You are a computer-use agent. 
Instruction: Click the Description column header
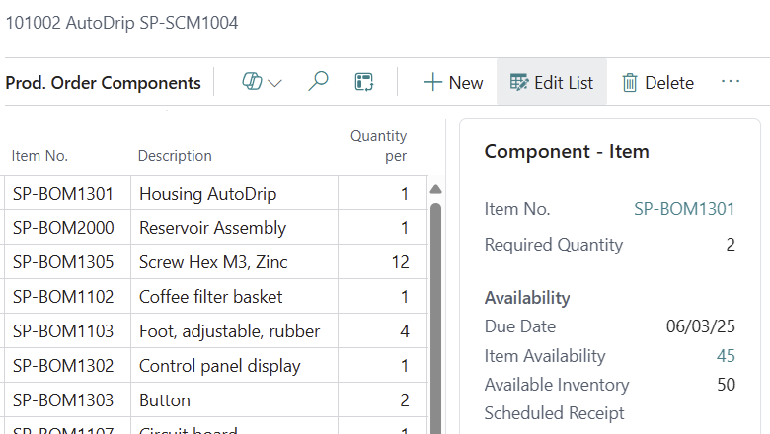coord(175,156)
